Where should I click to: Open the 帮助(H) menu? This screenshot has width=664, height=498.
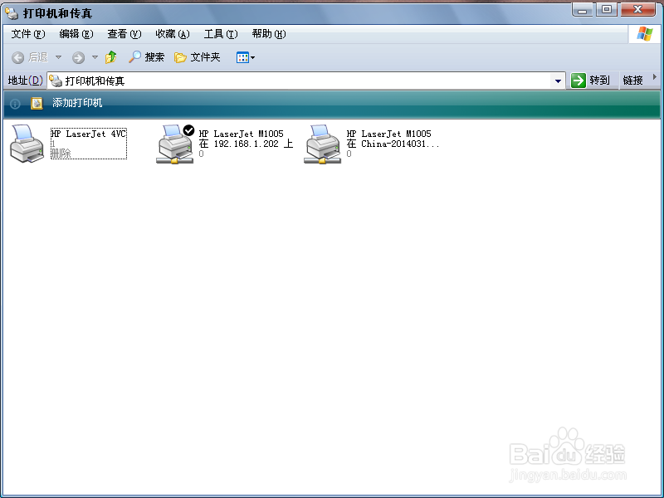(x=269, y=34)
